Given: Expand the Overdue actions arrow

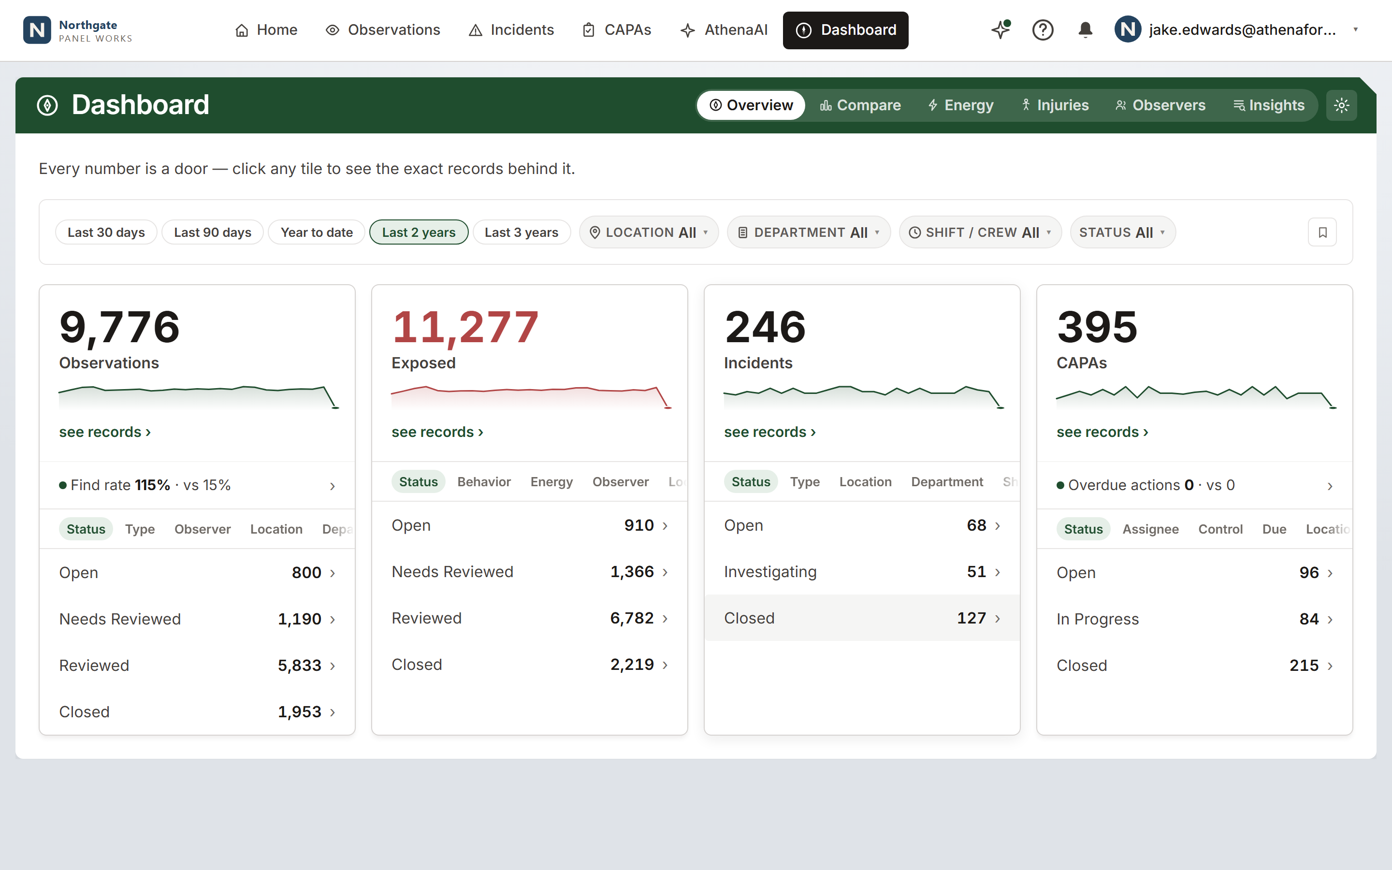Looking at the screenshot, I should (x=1330, y=486).
